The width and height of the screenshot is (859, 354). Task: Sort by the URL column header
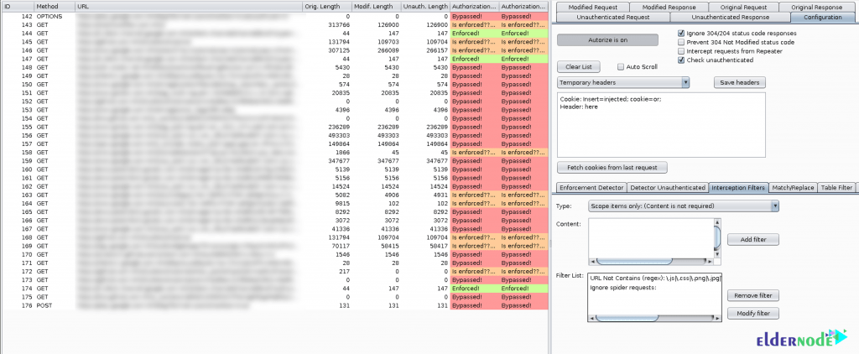189,7
